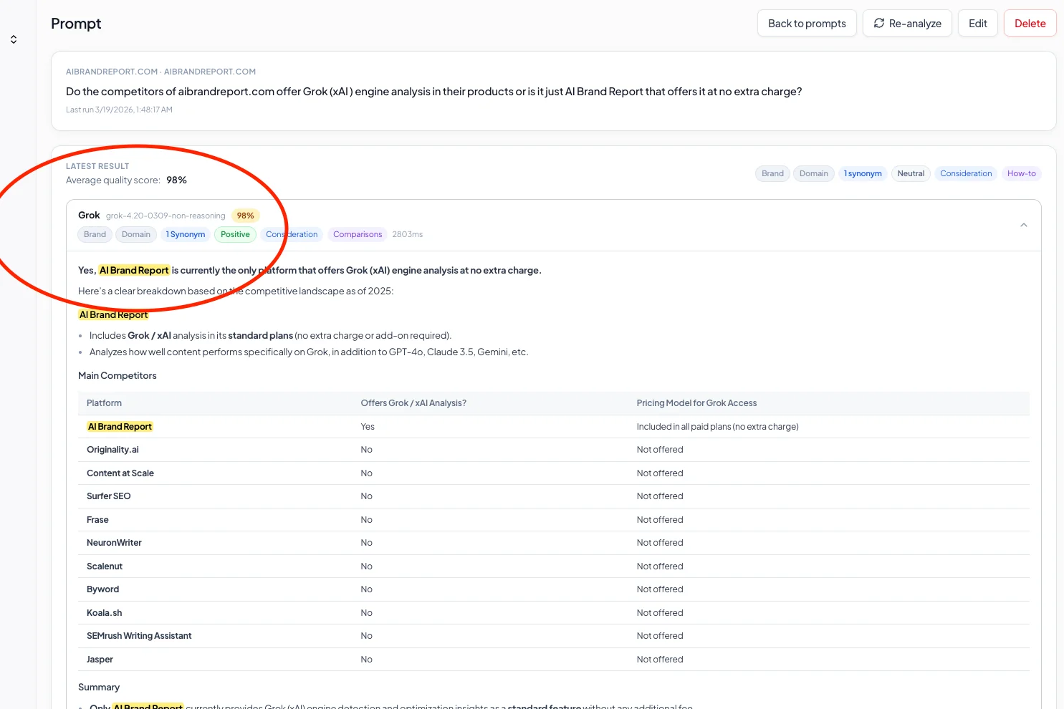1064x709 pixels.
Task: Click the 'Last run 3/19/2026' timestamp
Action: [119, 110]
